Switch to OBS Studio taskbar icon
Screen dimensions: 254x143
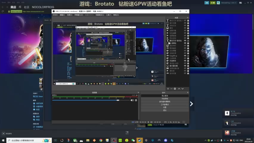click(x=114, y=140)
